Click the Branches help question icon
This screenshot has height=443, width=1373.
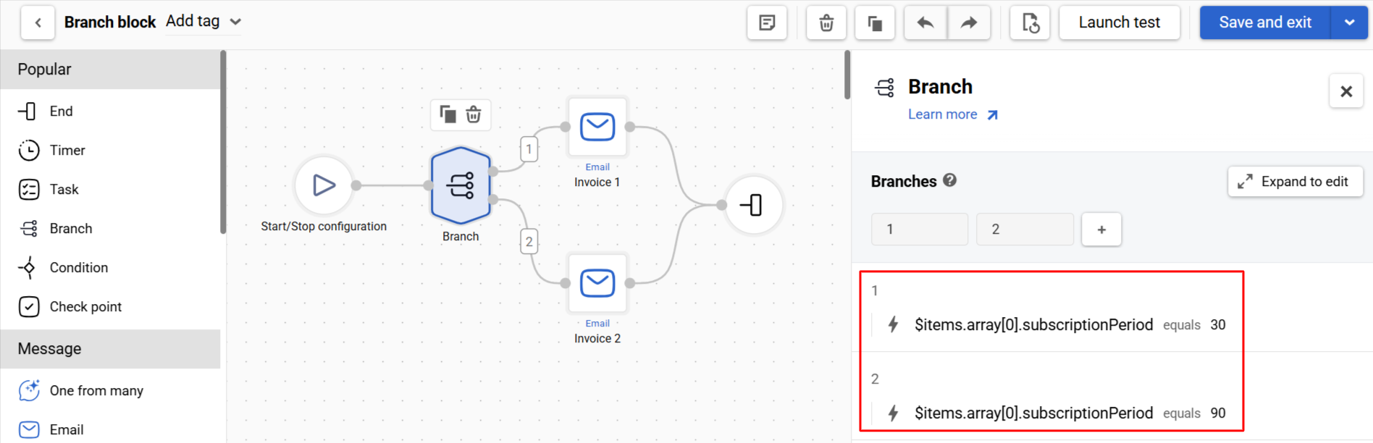tap(949, 180)
